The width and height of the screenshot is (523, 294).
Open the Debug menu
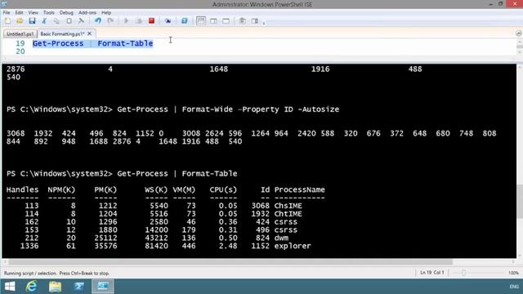pyautogui.click(x=66, y=13)
